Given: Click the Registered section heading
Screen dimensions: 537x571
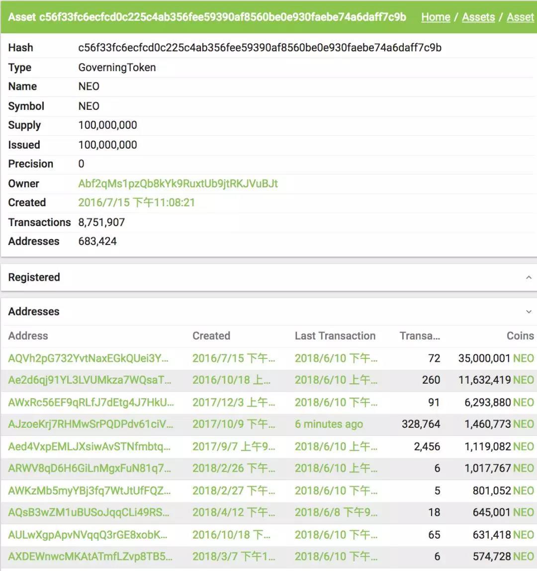Looking at the screenshot, I should click(34, 277).
